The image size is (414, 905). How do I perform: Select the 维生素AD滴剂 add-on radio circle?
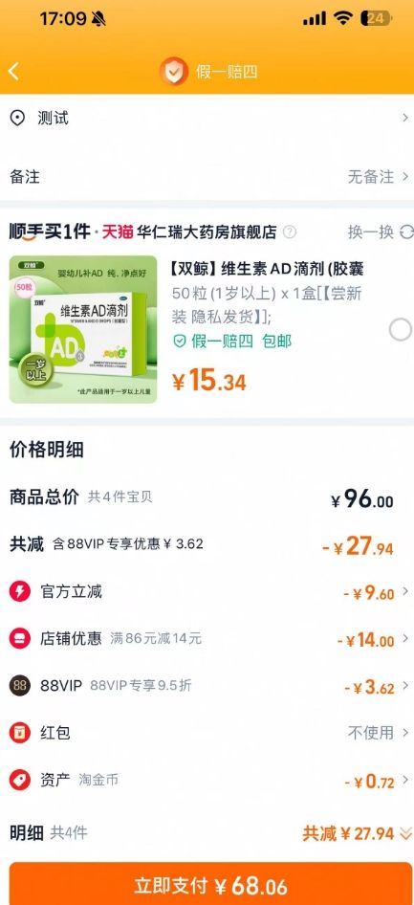401,330
